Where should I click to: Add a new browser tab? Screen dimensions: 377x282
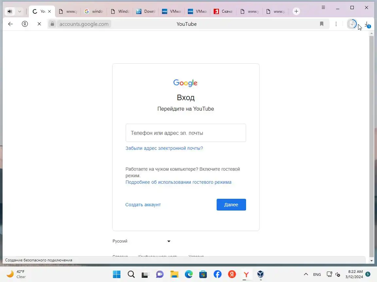[x=296, y=11]
